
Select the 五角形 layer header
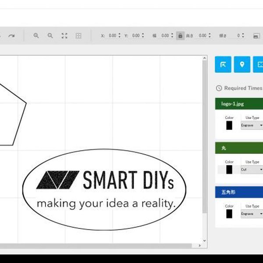239,192
